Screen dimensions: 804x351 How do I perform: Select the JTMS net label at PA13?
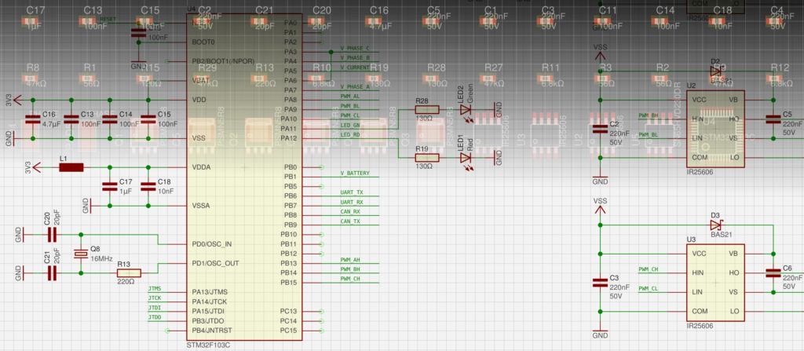pos(154,289)
